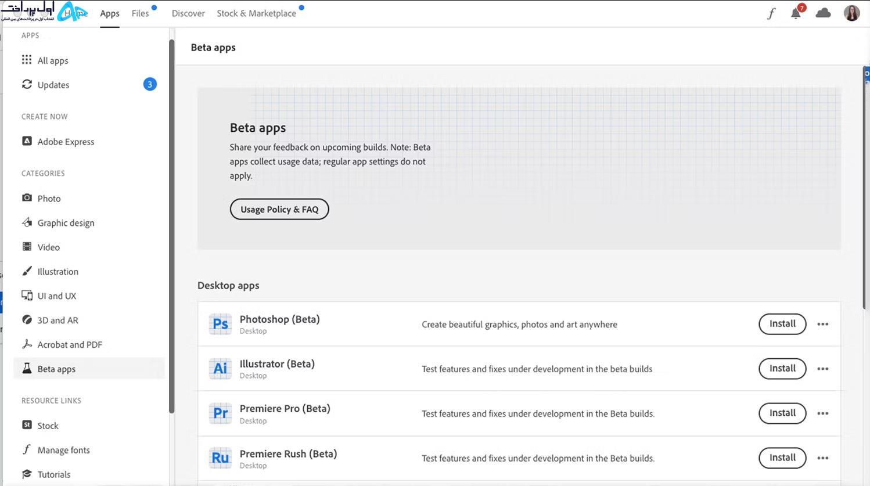This screenshot has width=870, height=486.
Task: Click the Updates refresh icon
Action: (x=27, y=84)
